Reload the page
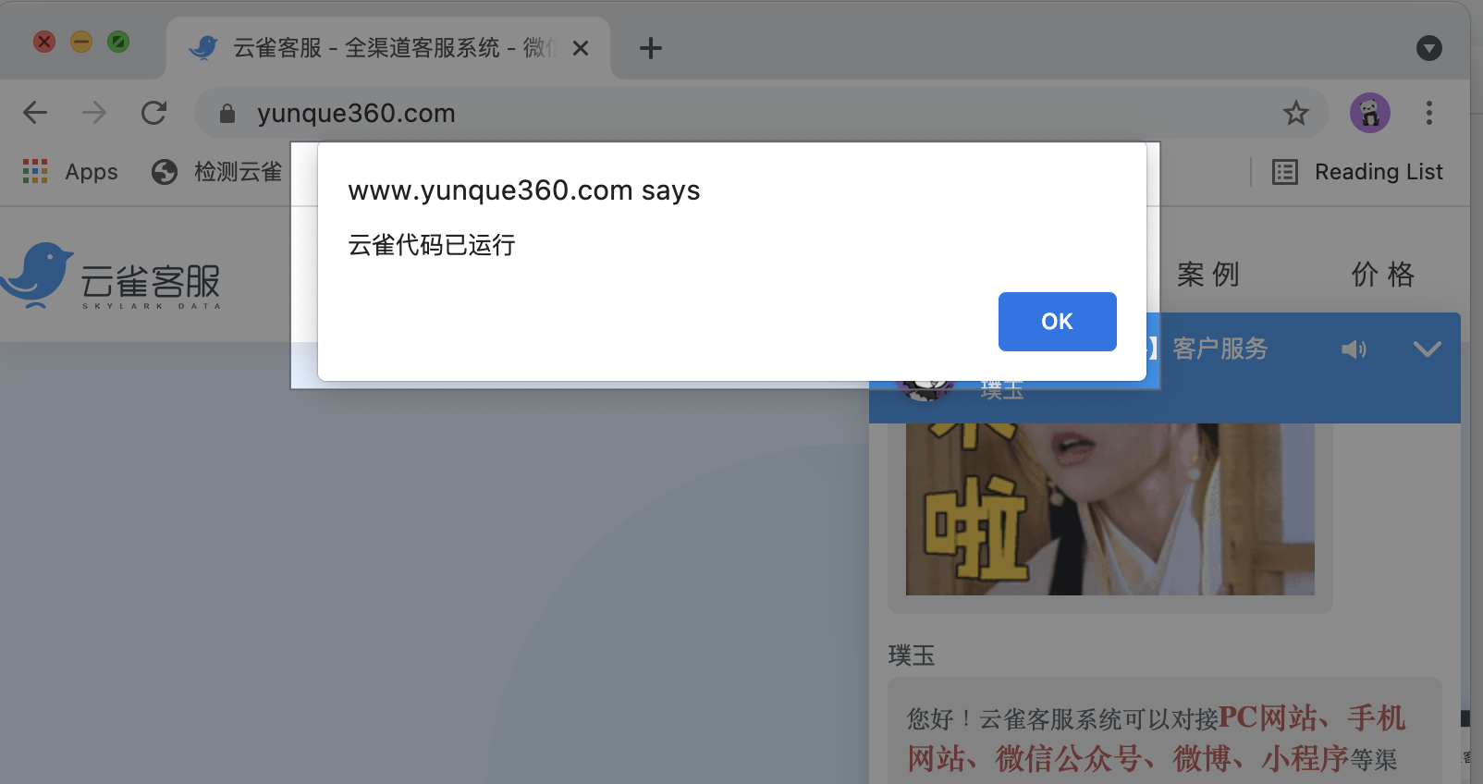Screen dimensions: 1483x784 (x=153, y=113)
